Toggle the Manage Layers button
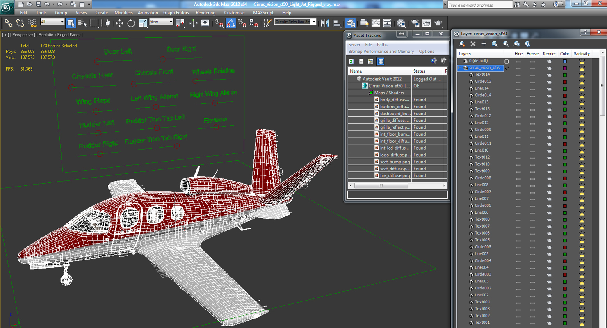 click(350, 23)
